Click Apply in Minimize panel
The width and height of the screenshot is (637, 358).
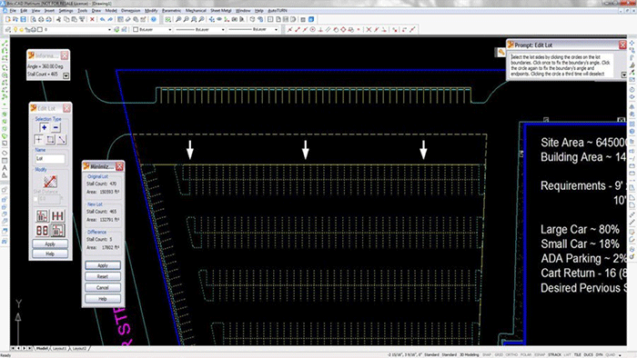pyautogui.click(x=103, y=265)
